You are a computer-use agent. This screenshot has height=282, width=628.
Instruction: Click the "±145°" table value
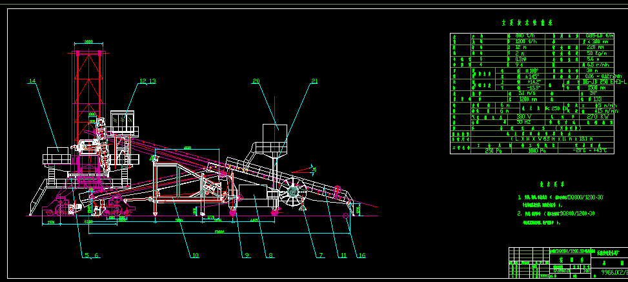coord(532,76)
